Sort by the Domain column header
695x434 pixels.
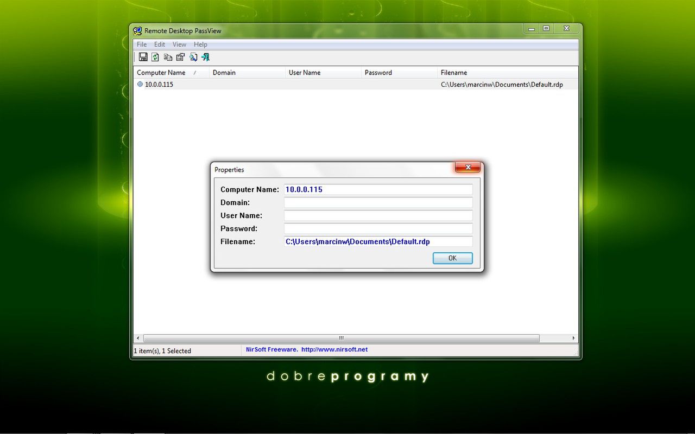[x=248, y=72]
